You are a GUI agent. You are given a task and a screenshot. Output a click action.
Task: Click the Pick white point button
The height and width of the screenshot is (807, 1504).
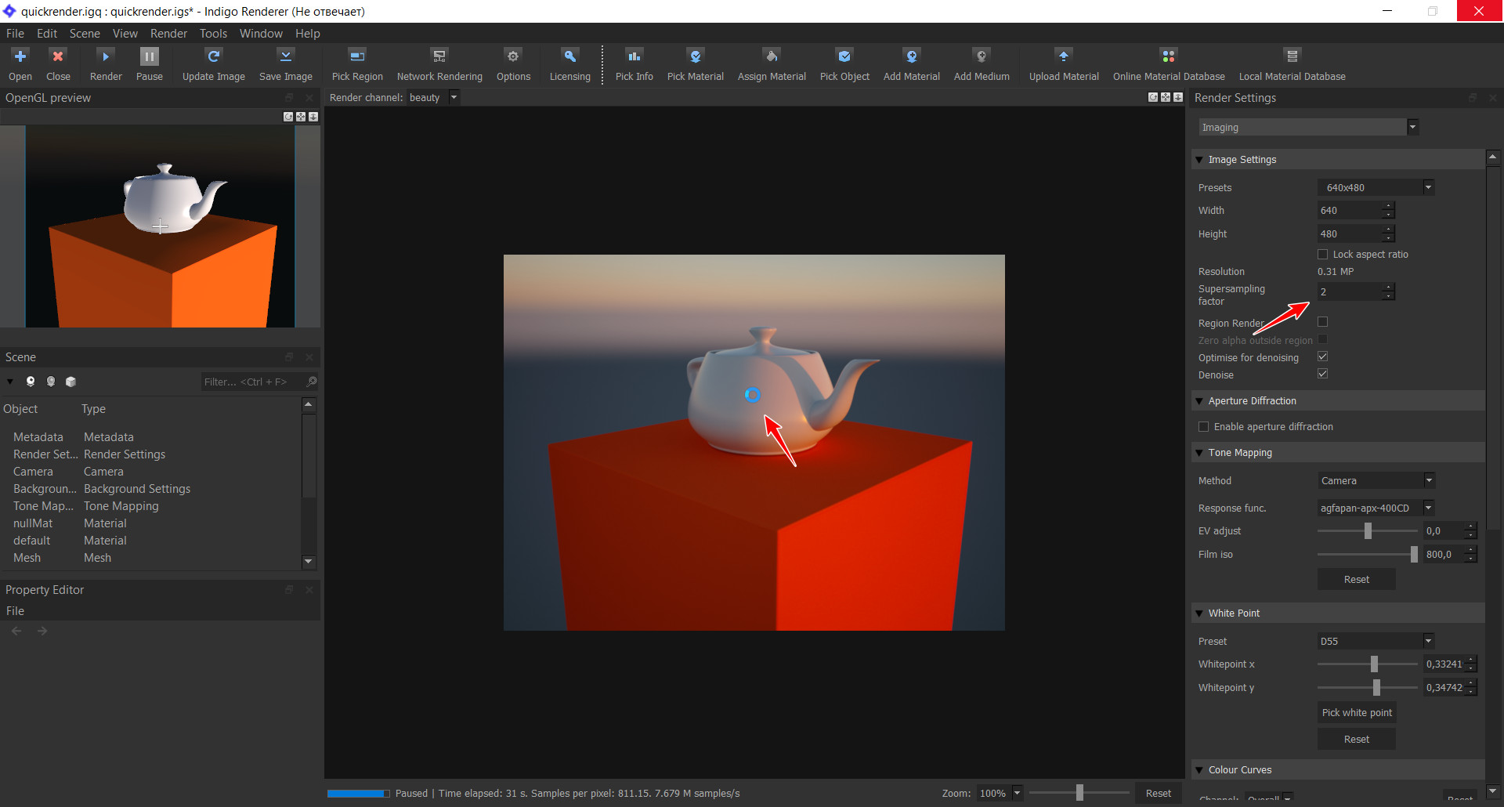pos(1357,712)
